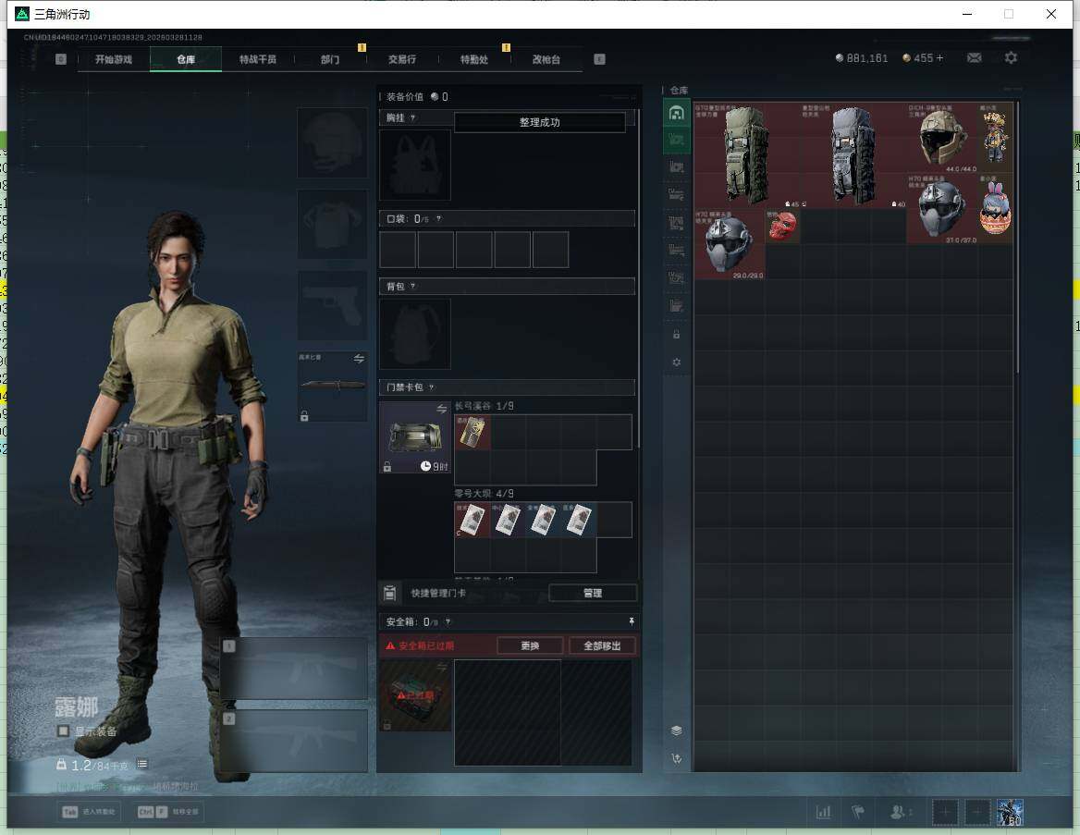Image resolution: width=1080 pixels, height=835 pixels.
Task: Click the player avatar in bottom right
Action: pyautogui.click(x=1010, y=813)
